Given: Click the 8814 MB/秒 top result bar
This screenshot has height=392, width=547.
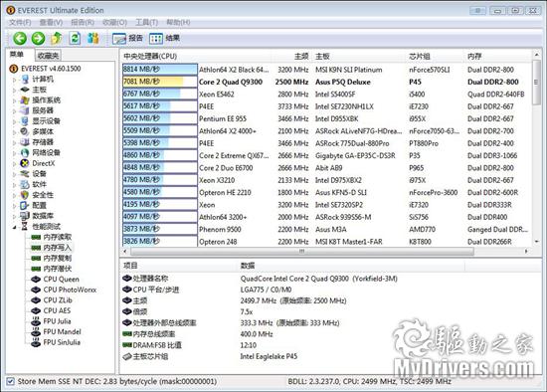Looking at the screenshot, I should pyautogui.click(x=159, y=69).
